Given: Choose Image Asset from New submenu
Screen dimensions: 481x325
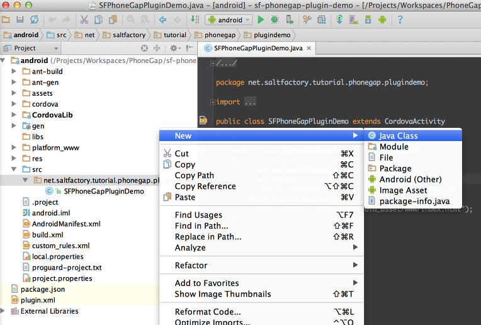Looking at the screenshot, I should (x=413, y=190).
